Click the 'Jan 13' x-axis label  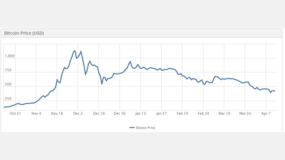click(140, 113)
